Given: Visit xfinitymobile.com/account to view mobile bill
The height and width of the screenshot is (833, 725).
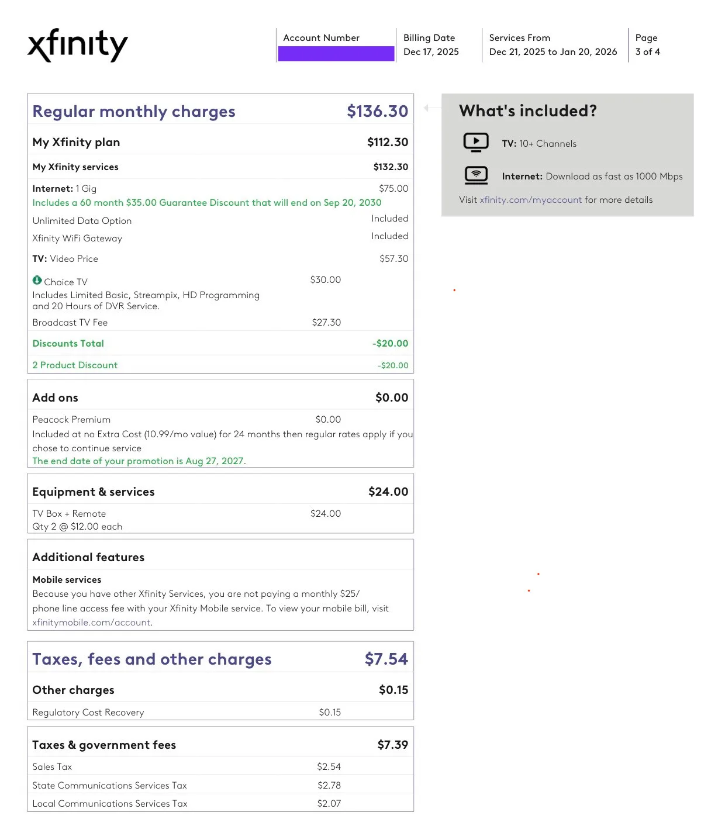Looking at the screenshot, I should pos(91,622).
